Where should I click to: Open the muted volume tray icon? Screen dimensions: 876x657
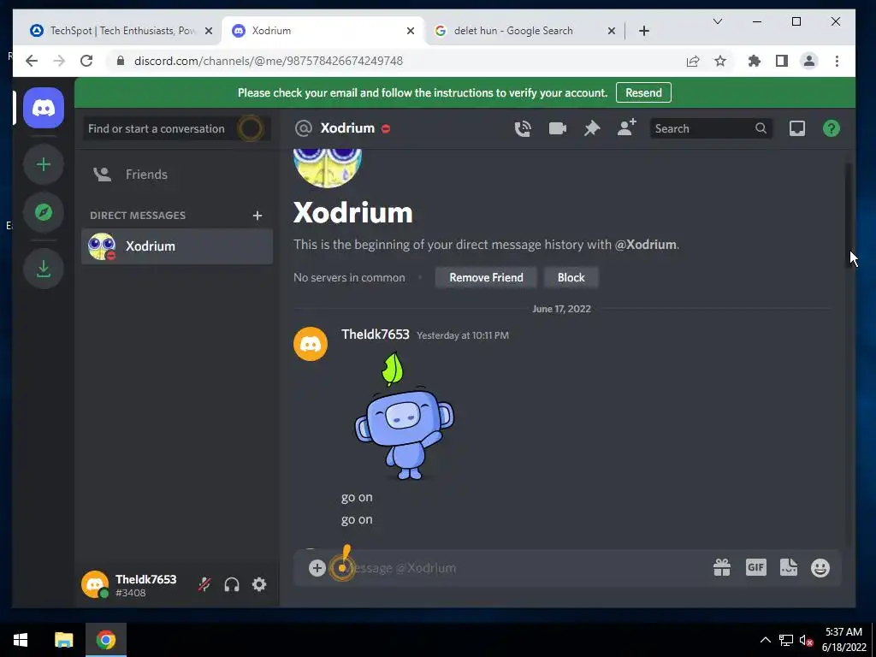[806, 640]
